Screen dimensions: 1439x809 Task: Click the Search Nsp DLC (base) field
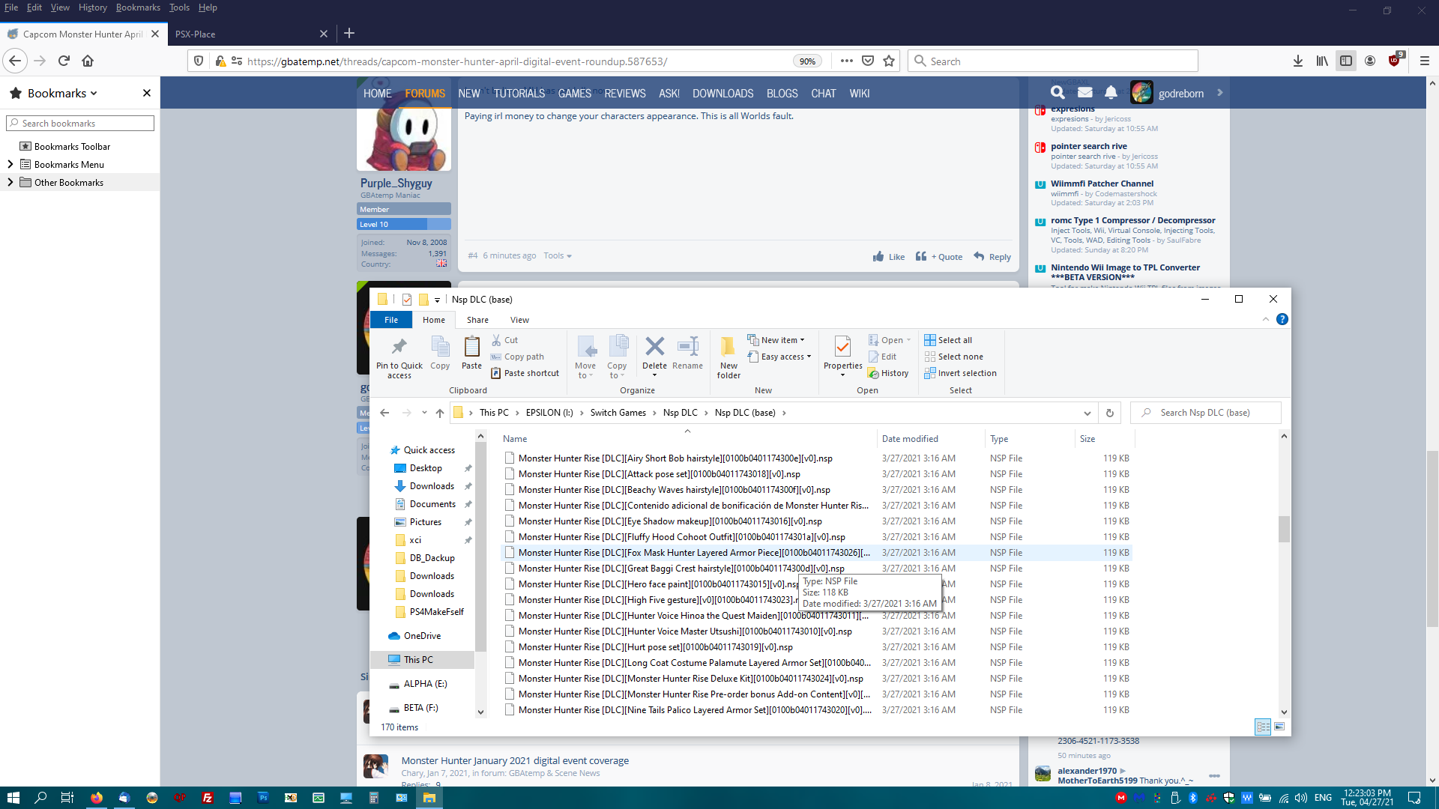[x=1206, y=413]
